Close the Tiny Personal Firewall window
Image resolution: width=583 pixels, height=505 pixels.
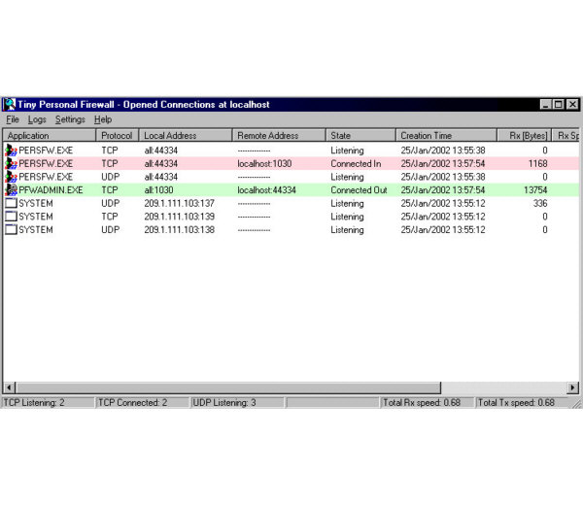(573, 105)
